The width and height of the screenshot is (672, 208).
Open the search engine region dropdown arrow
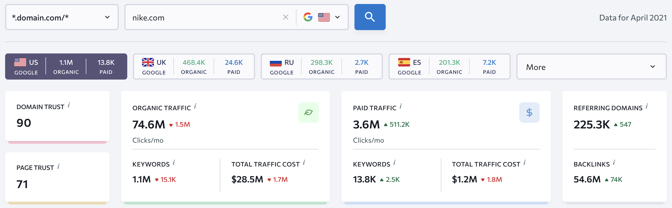[x=337, y=17]
